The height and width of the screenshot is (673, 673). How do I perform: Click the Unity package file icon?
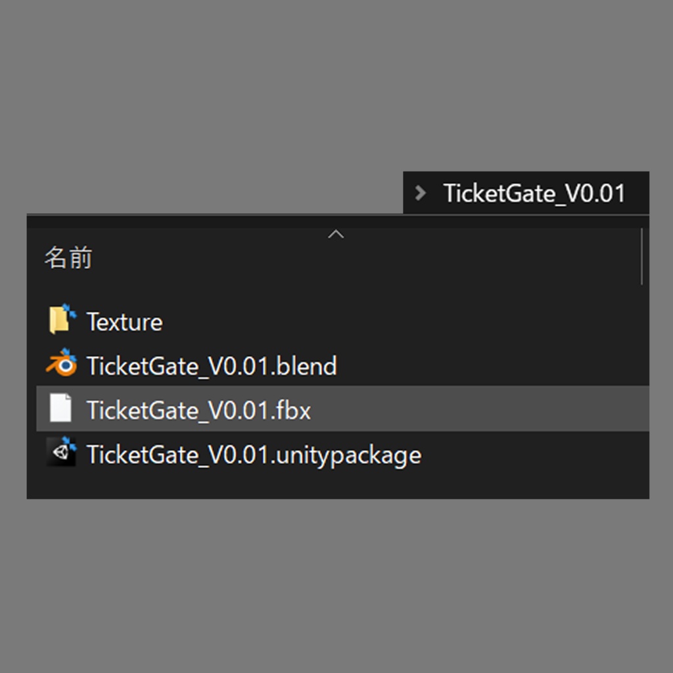tap(62, 453)
